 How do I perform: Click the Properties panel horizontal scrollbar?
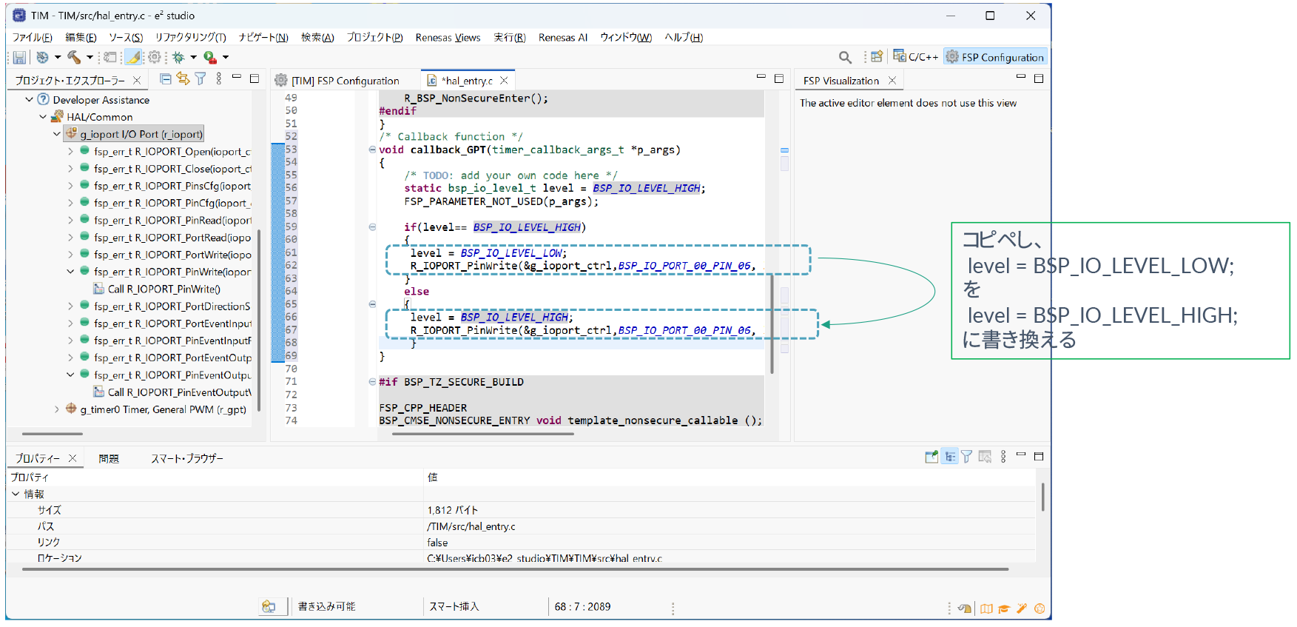click(x=515, y=569)
